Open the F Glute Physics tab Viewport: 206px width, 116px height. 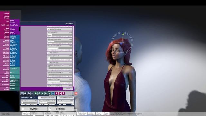[x=15, y=61]
